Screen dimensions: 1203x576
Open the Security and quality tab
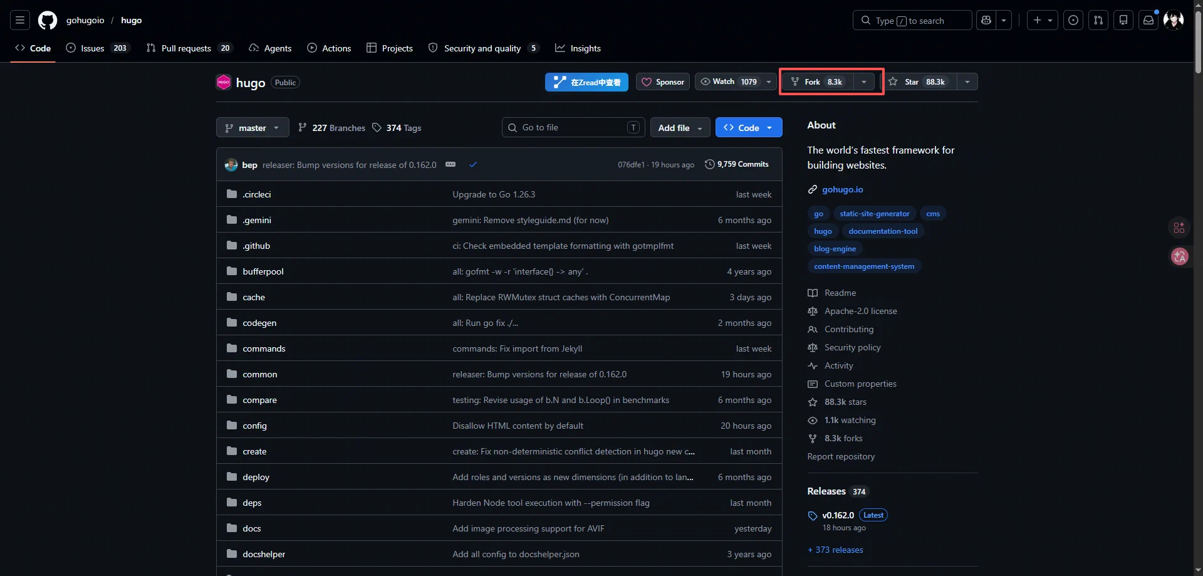click(x=483, y=48)
